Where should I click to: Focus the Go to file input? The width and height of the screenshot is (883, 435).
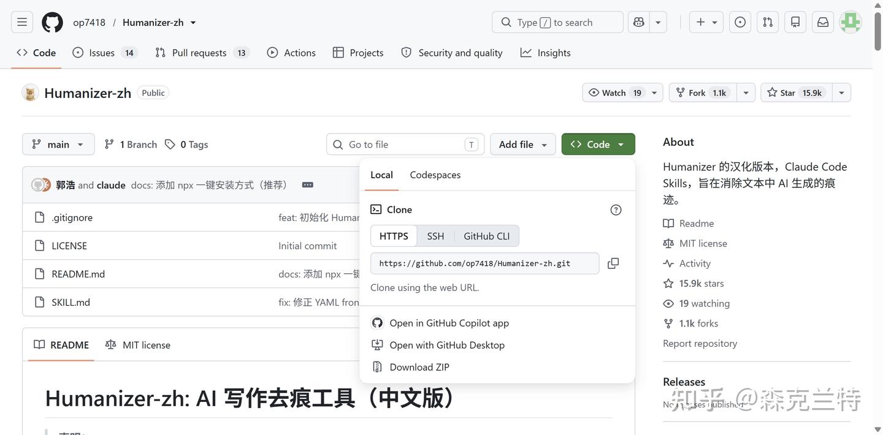click(405, 144)
